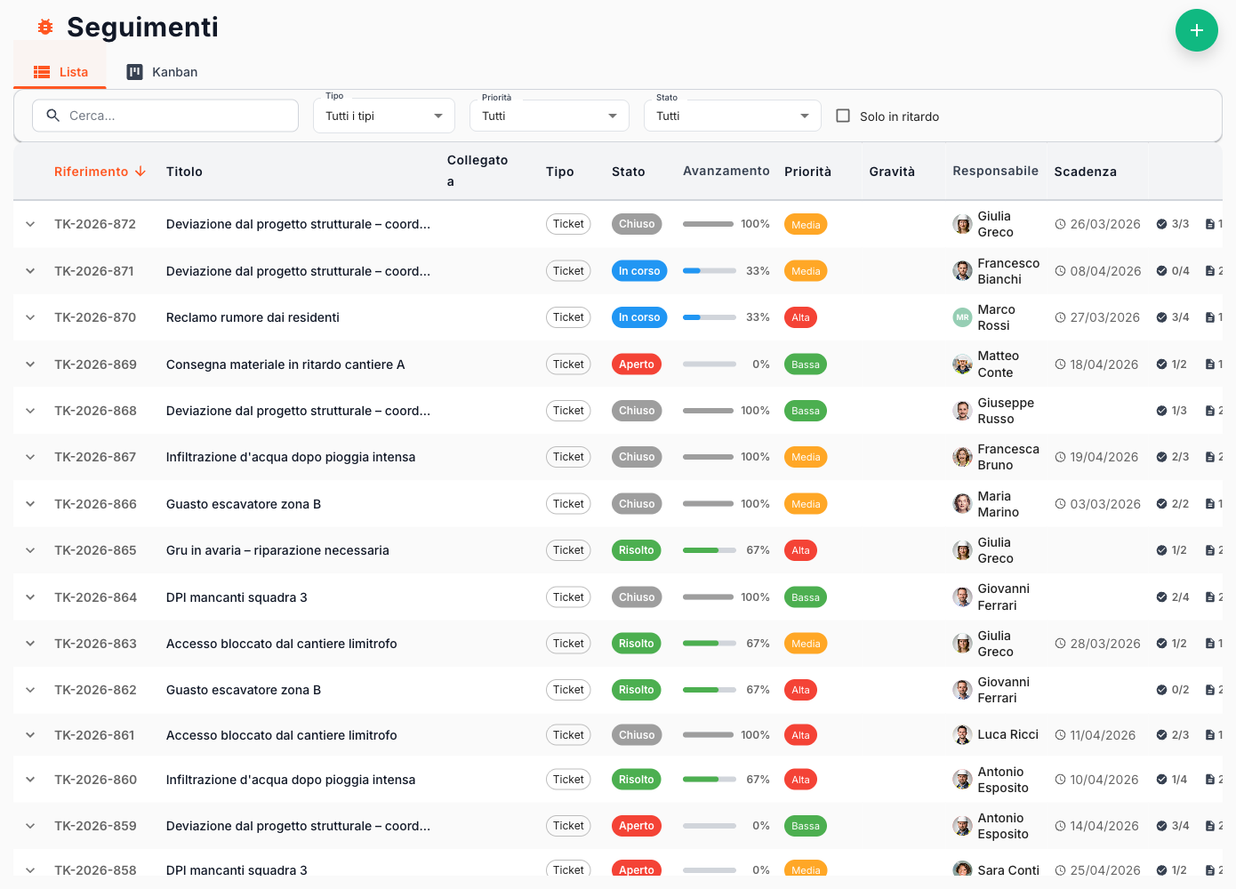Expand row TK-2026-865 details

(30, 550)
